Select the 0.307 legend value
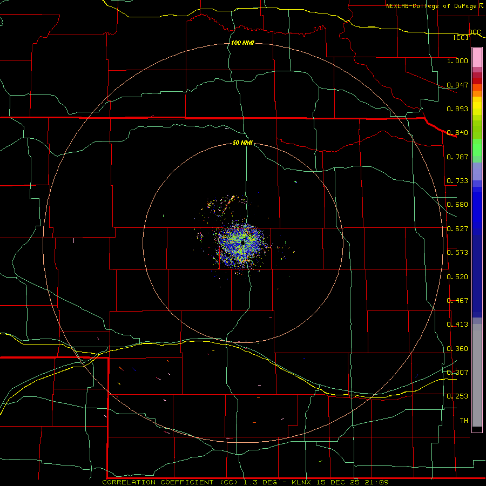 [457, 373]
